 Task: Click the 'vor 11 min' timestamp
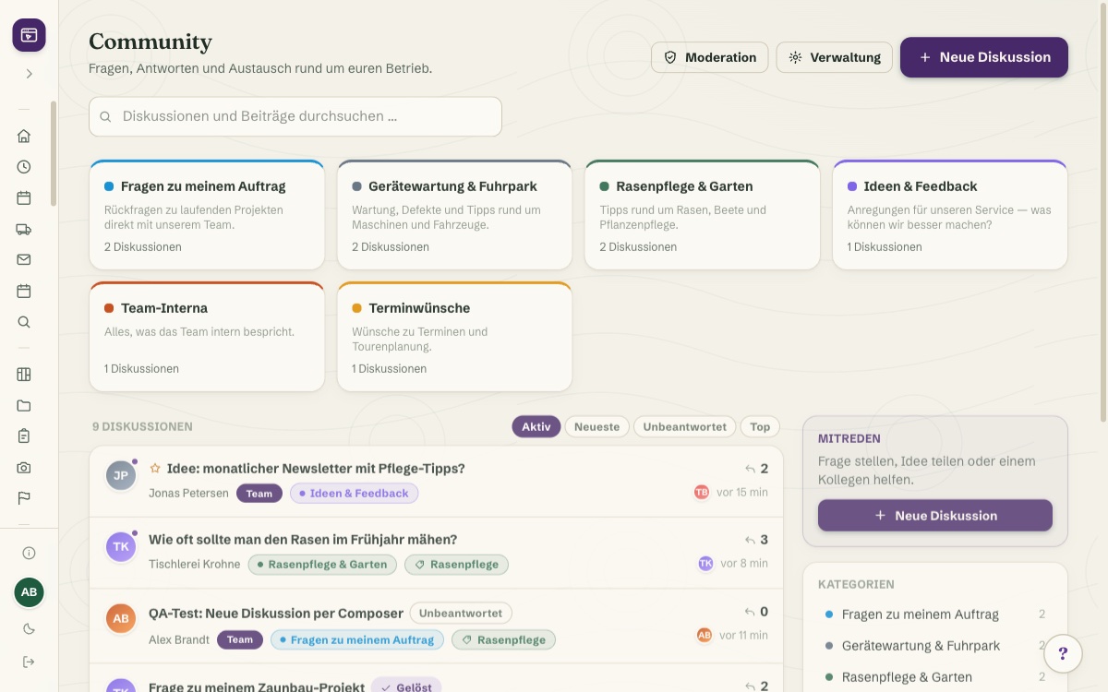(743, 635)
